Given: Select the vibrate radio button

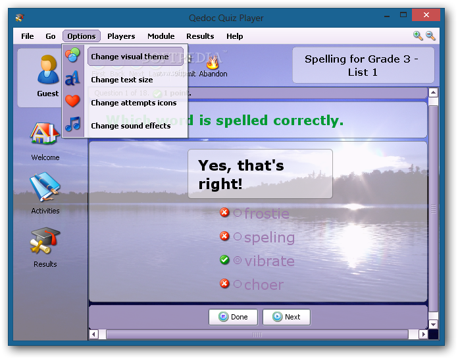Looking at the screenshot, I should click(238, 260).
